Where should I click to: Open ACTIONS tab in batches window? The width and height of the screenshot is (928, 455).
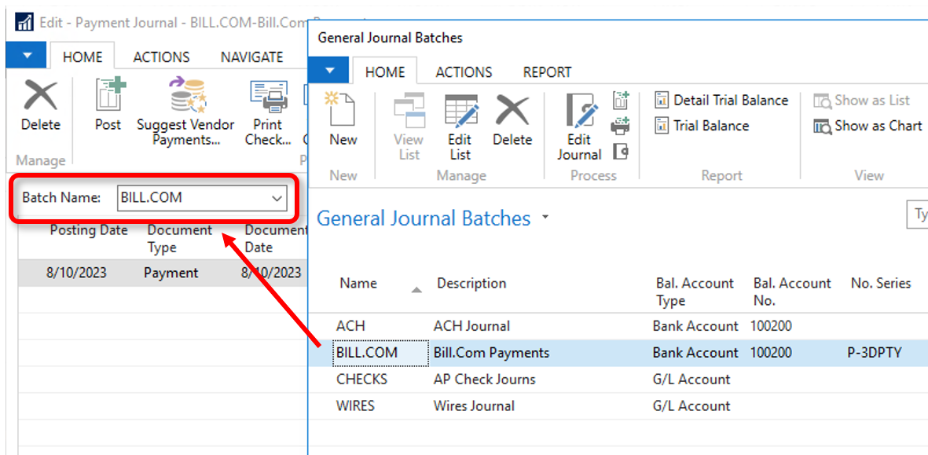coord(464,72)
